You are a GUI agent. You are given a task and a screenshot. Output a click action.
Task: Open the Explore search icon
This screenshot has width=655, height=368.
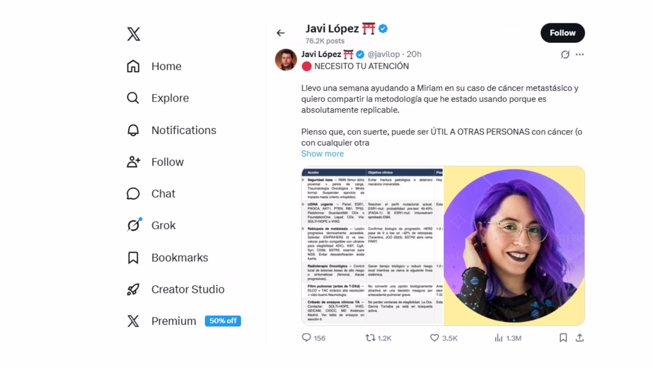pyautogui.click(x=133, y=98)
